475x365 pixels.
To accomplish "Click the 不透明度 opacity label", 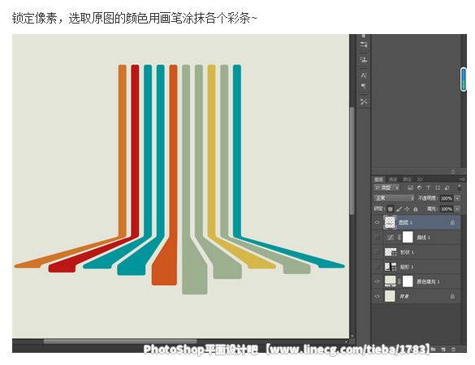I will [428, 198].
